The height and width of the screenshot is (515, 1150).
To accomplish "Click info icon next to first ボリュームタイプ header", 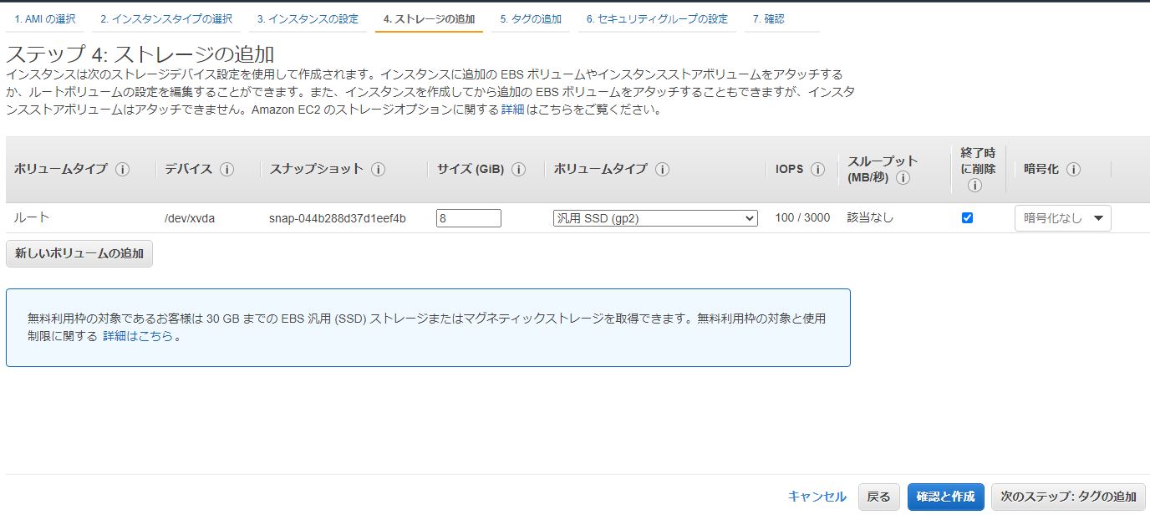I will (x=123, y=169).
